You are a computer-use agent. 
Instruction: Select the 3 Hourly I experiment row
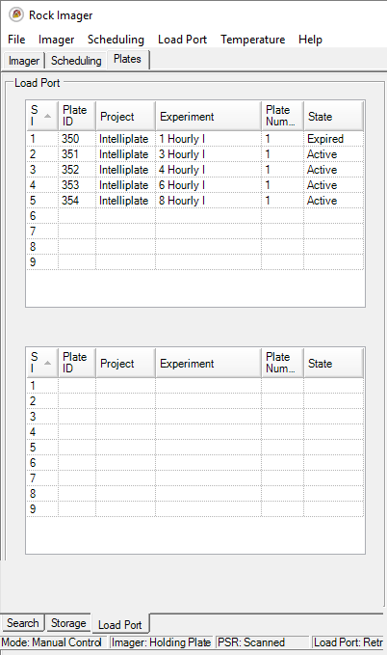coord(195,154)
